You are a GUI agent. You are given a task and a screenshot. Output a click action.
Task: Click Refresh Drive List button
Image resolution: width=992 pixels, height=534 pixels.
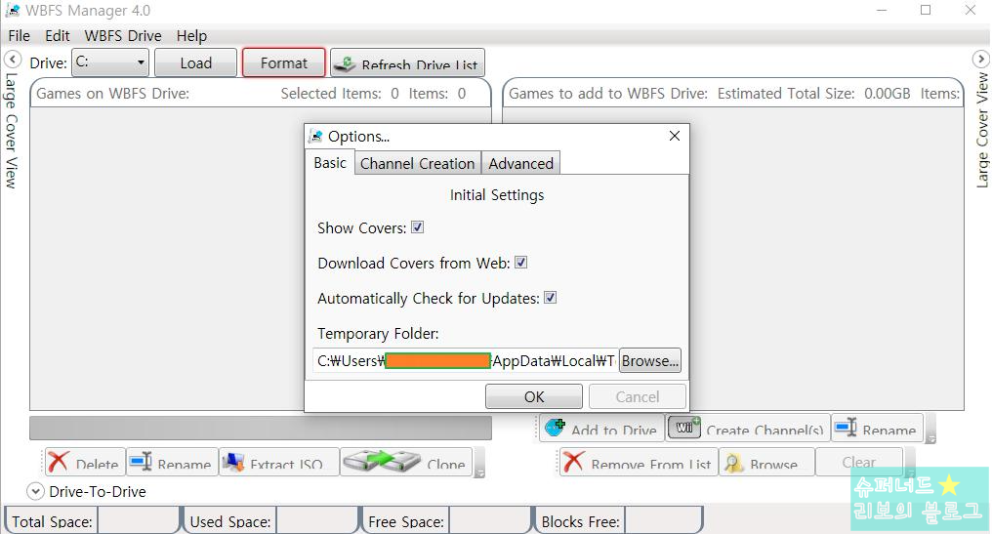407,62
